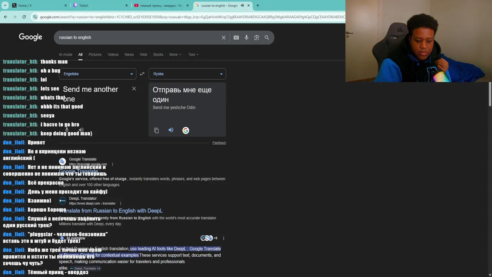This screenshot has width=492, height=277.
Task: Click the DeepL Translator site name
Action: coord(83,199)
